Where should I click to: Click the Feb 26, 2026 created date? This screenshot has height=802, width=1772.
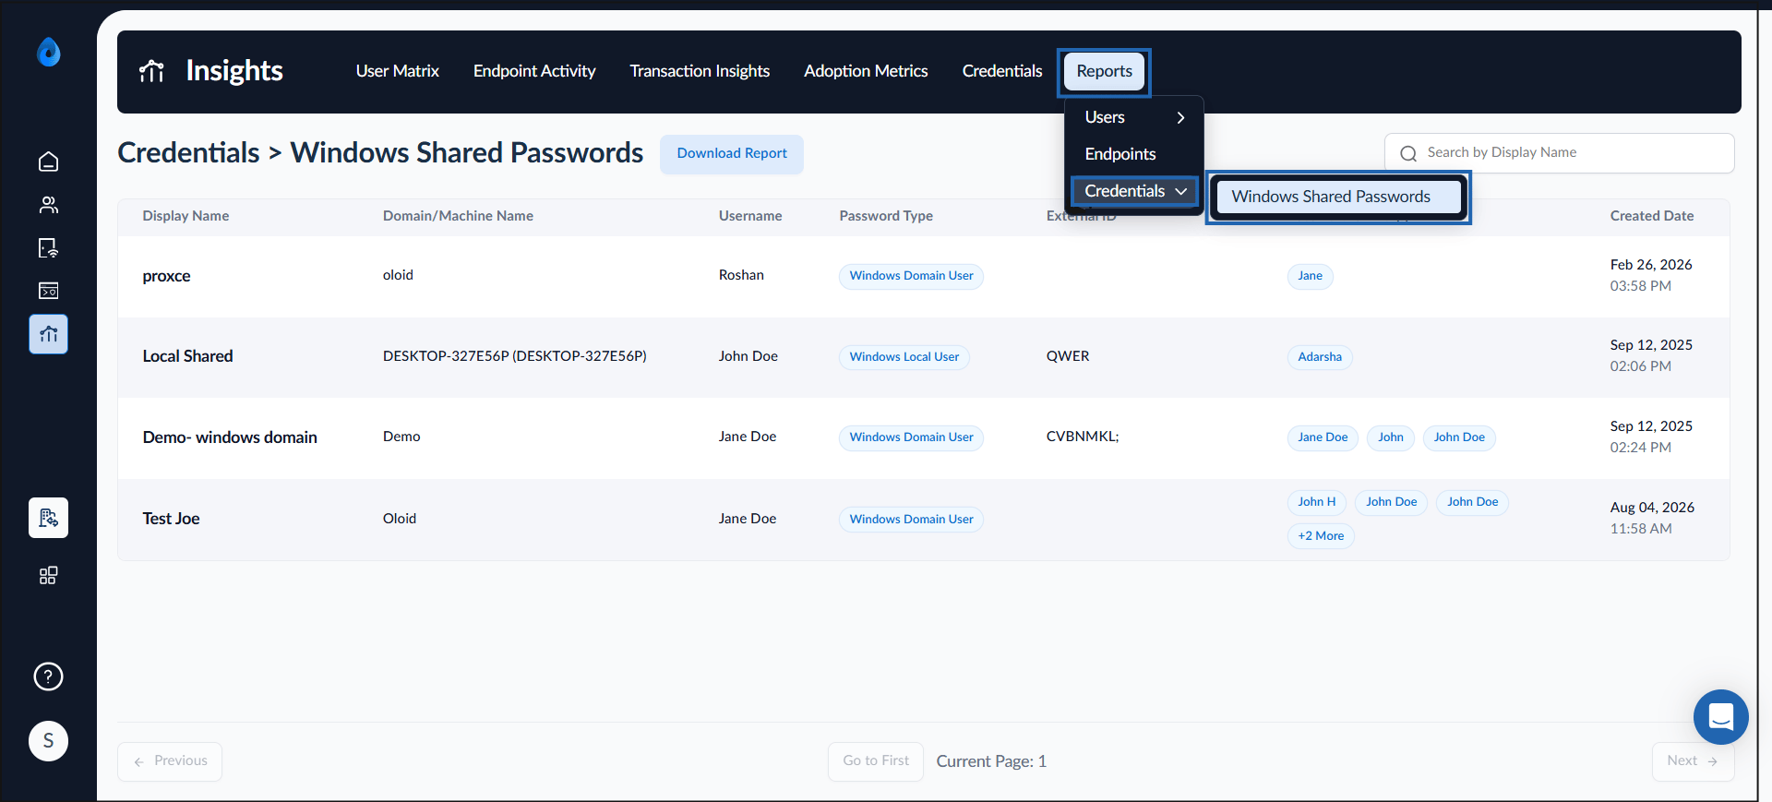point(1651,265)
